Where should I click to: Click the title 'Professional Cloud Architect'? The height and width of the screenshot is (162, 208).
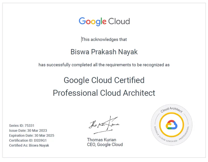tap(104, 93)
